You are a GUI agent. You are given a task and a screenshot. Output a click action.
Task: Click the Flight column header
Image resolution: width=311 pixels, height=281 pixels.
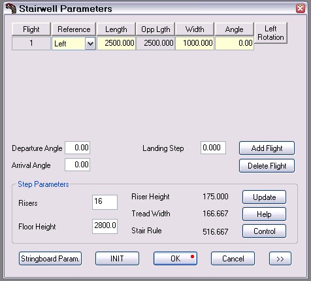click(x=31, y=29)
